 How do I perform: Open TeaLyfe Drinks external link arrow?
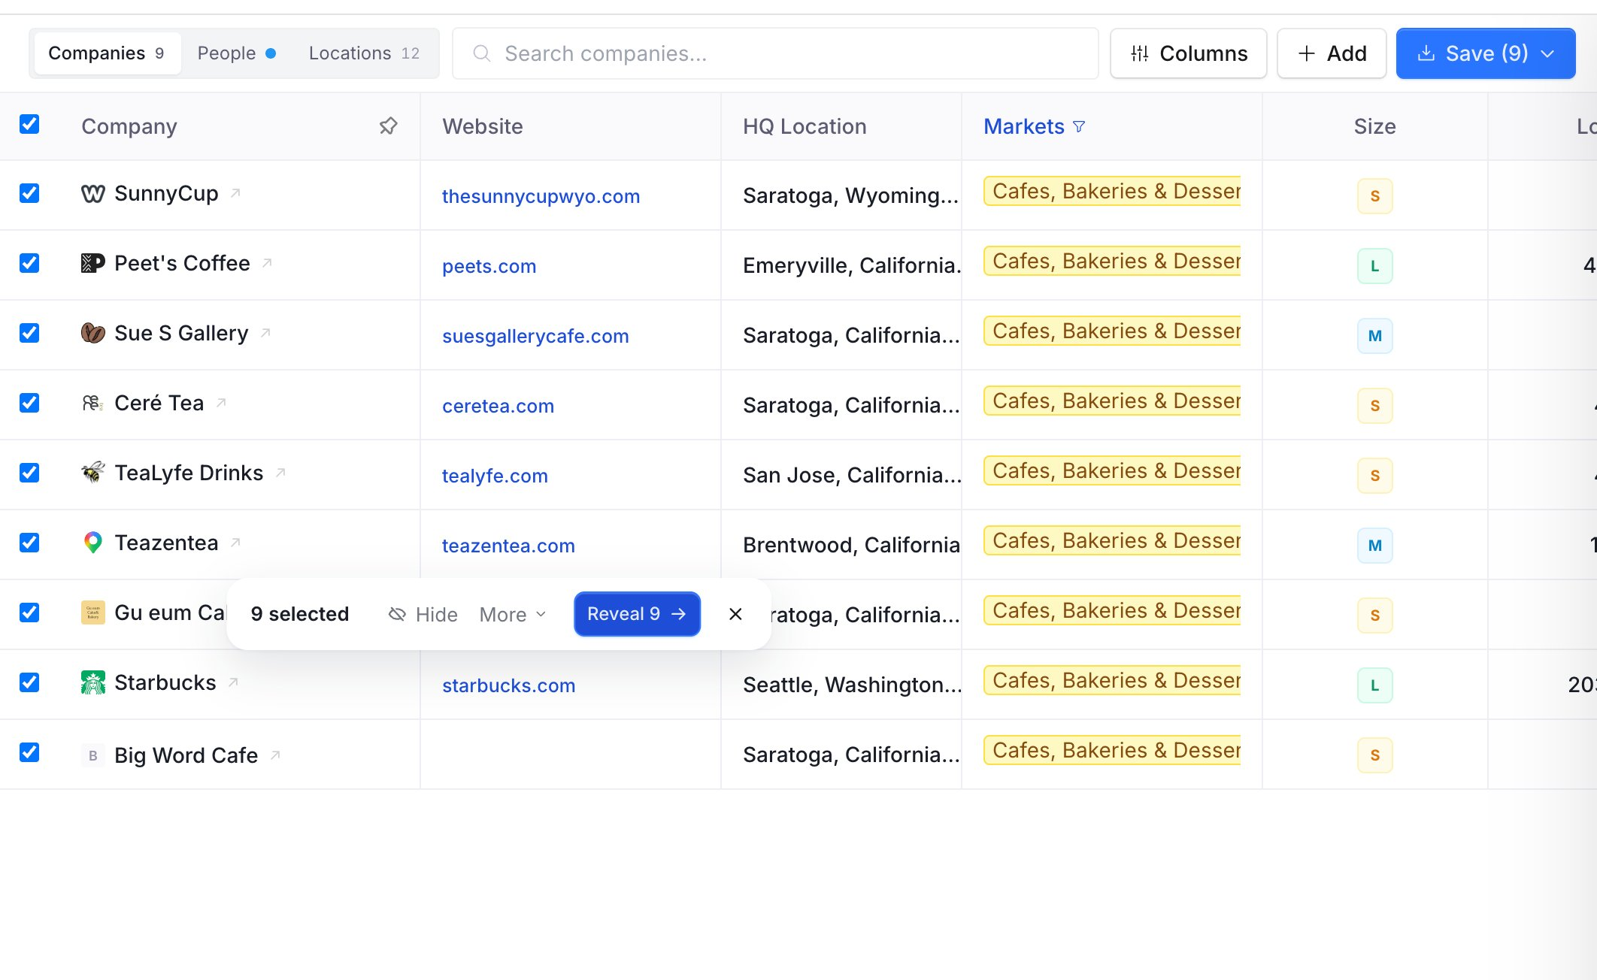[280, 473]
